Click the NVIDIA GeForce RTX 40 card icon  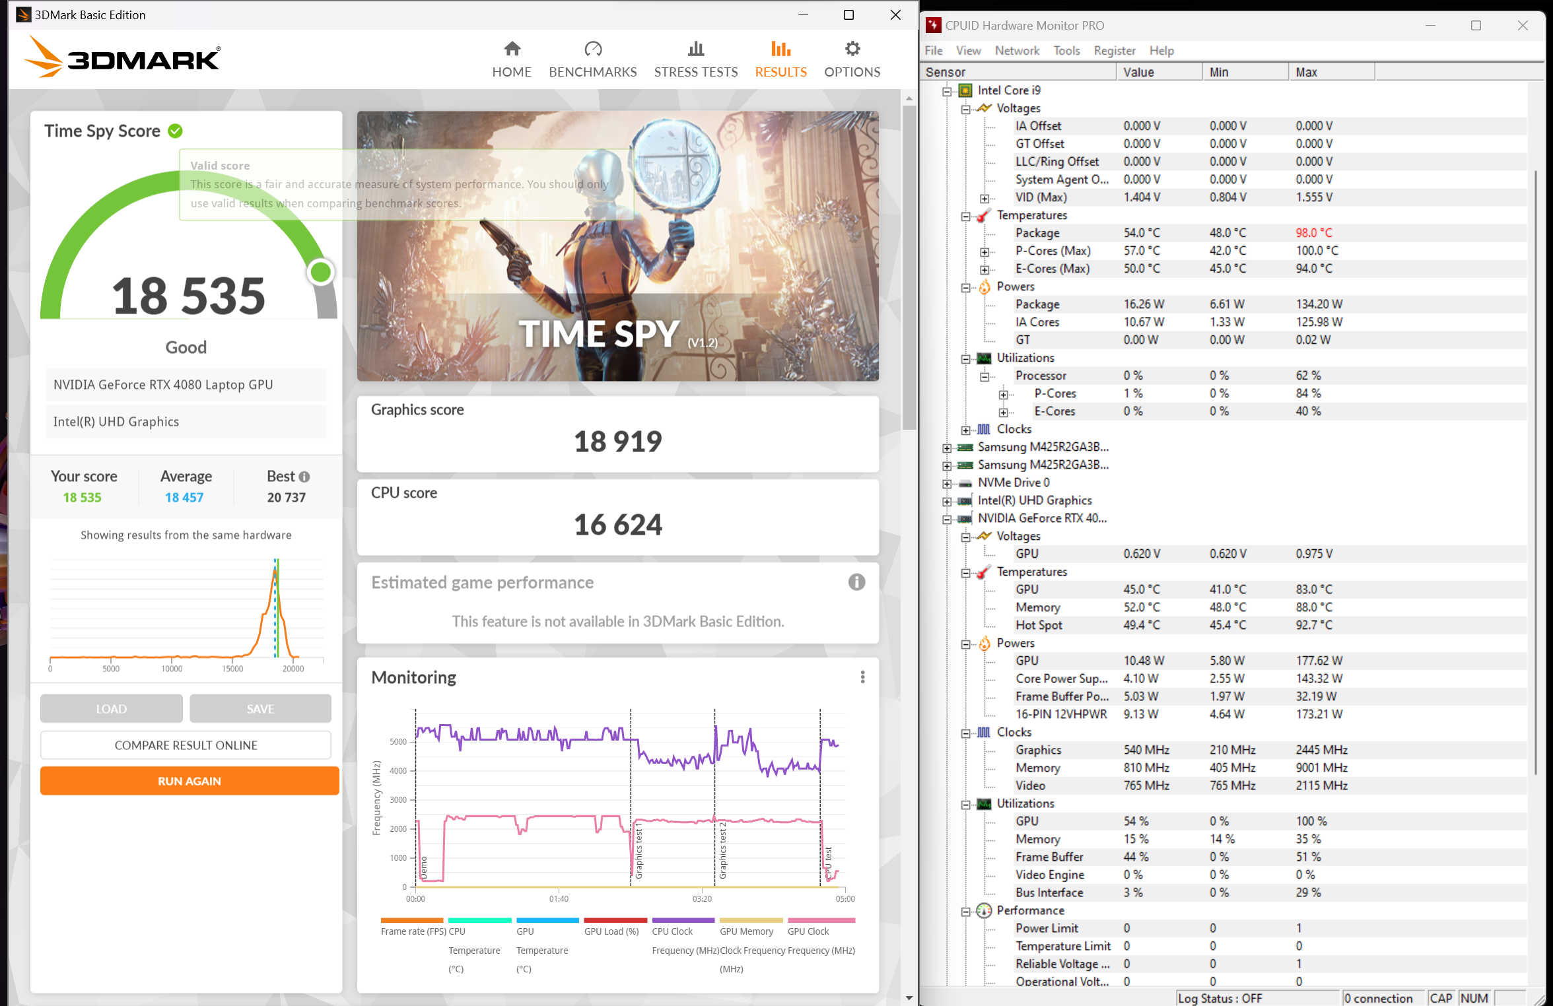965,519
